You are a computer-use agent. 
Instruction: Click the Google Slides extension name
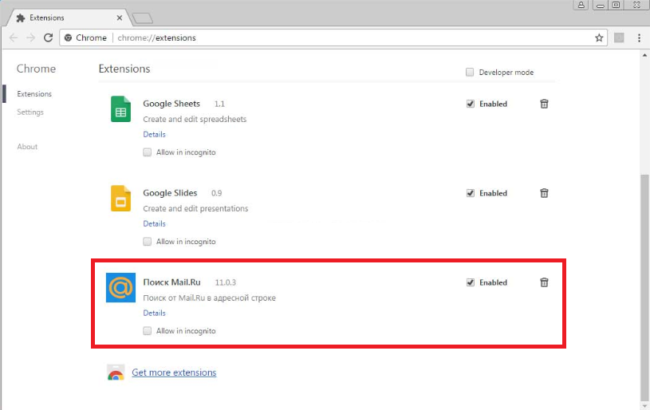(170, 193)
